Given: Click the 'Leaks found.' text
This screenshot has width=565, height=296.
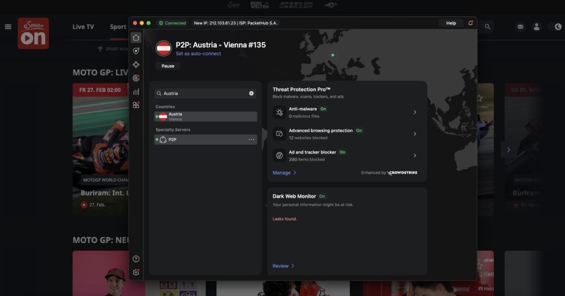Looking at the screenshot, I should pyautogui.click(x=285, y=219).
